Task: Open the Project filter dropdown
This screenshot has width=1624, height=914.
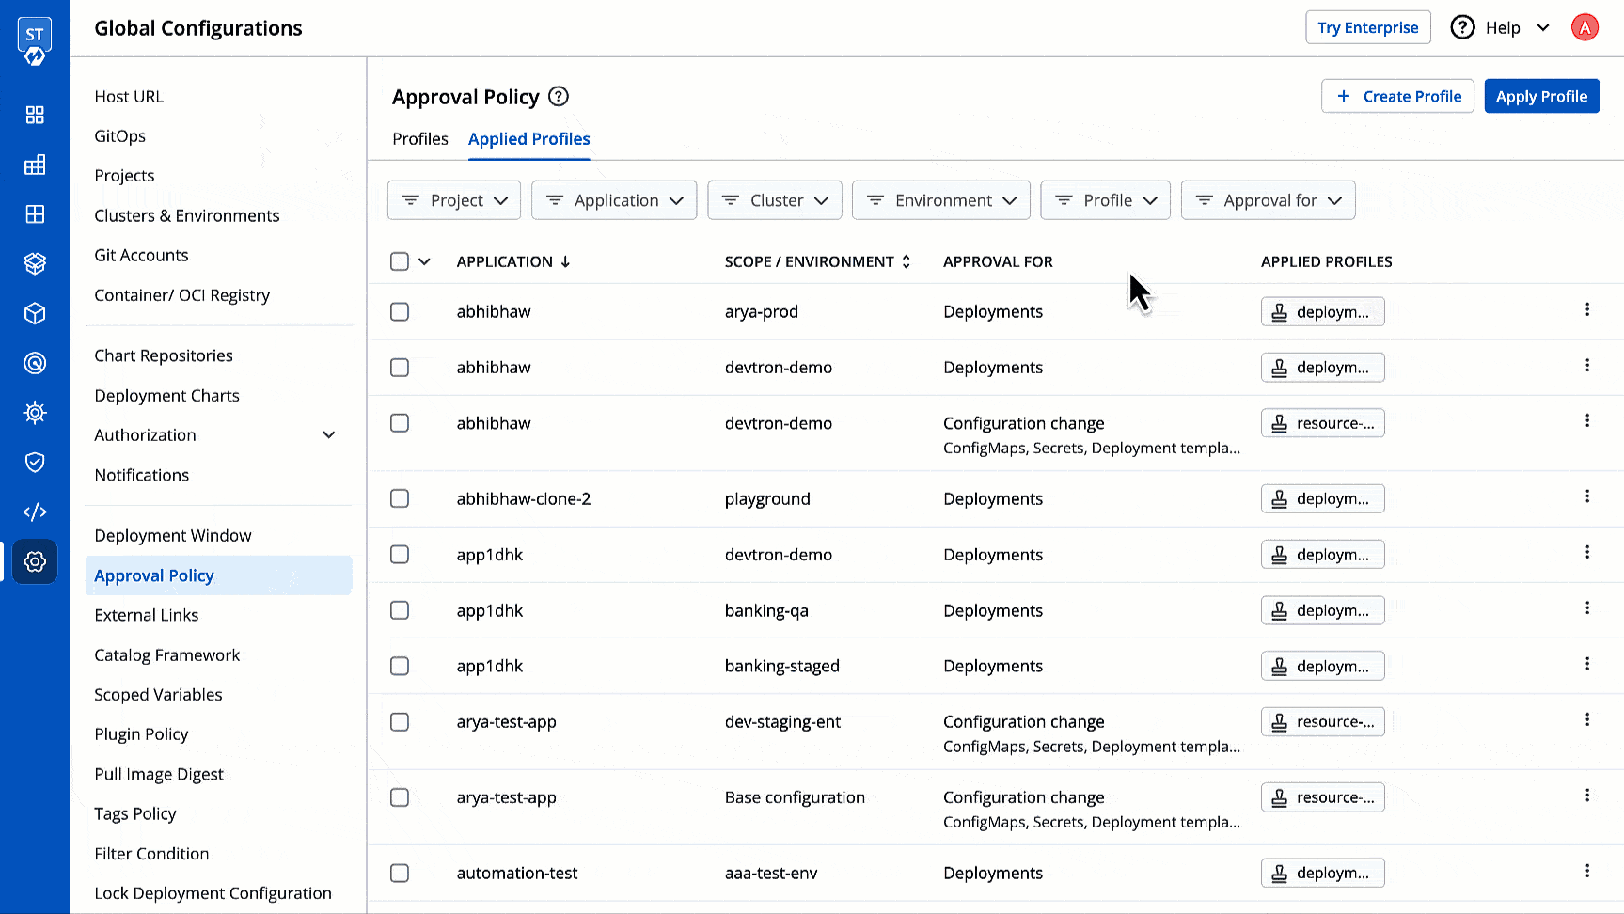Action: tap(454, 200)
